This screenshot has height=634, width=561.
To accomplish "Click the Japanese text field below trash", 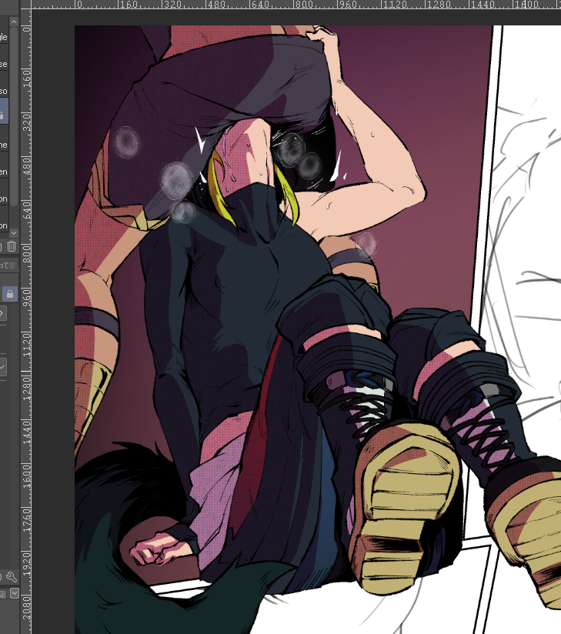I will coord(8,265).
